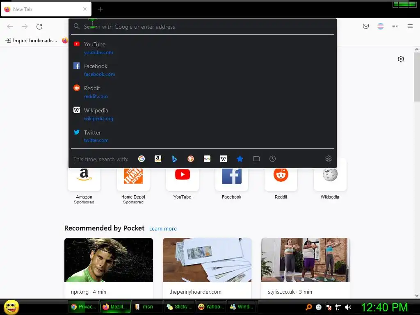
Task: Choose the Twitter twitter.com suggestion
Action: point(202,136)
